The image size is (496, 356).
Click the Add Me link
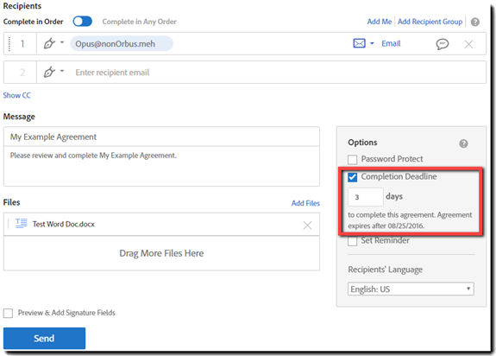click(x=380, y=22)
